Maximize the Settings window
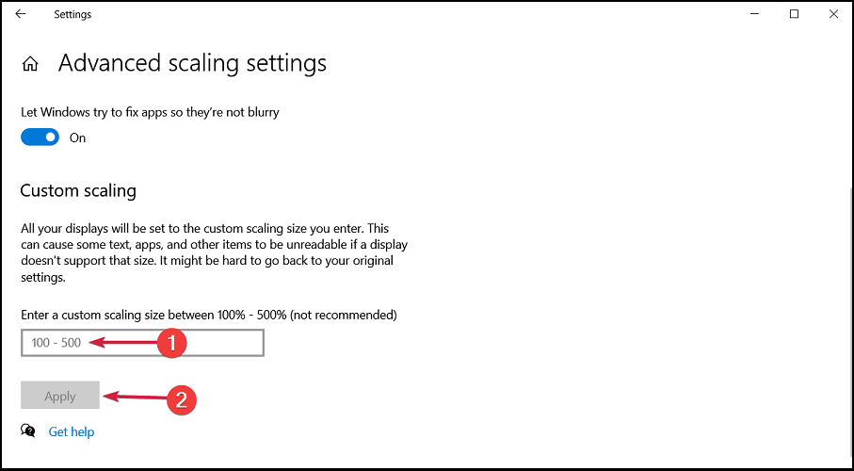This screenshot has height=471, width=854. click(x=794, y=14)
